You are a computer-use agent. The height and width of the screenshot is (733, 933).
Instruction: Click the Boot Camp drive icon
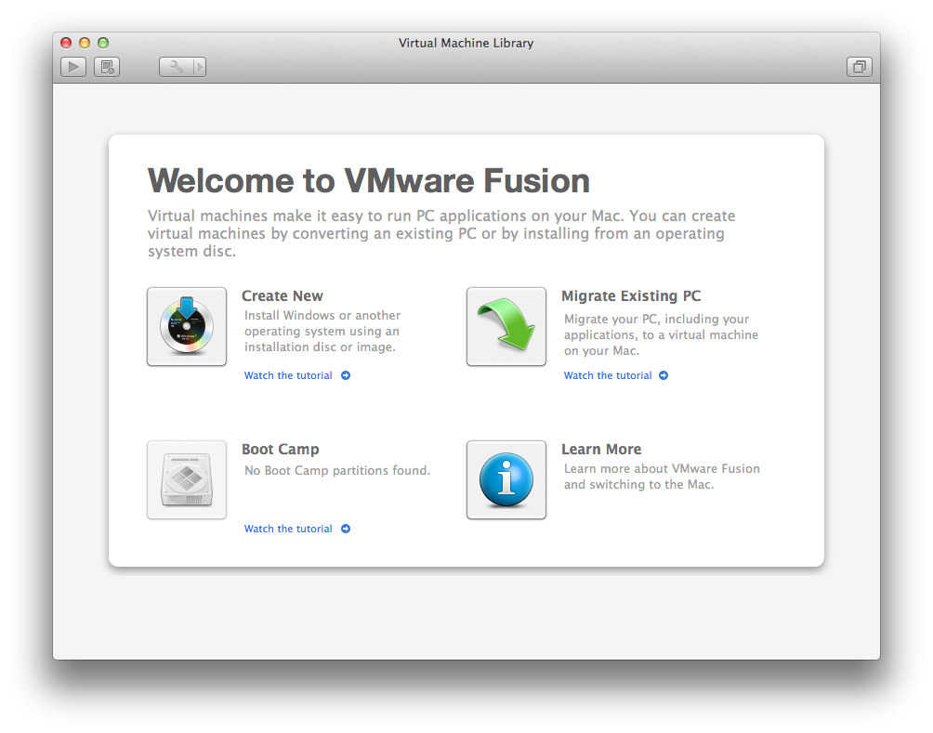click(187, 479)
